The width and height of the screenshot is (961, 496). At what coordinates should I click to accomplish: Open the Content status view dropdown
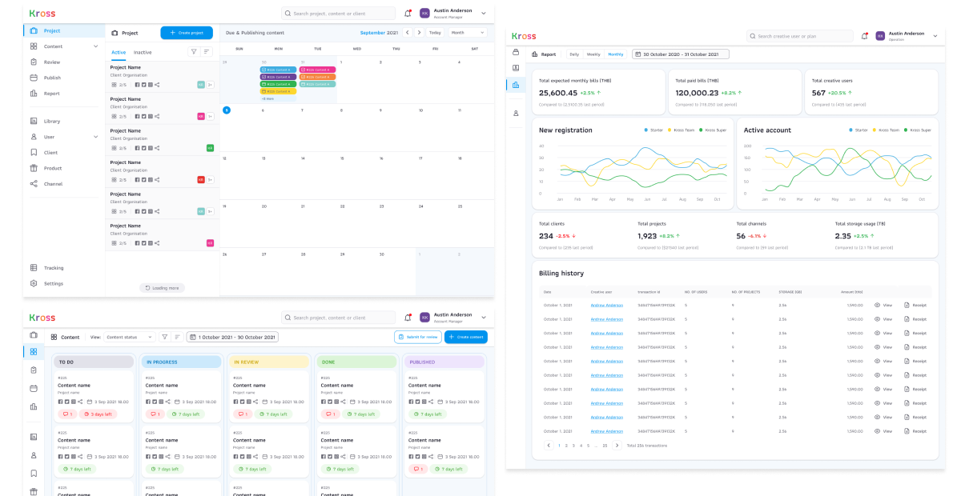pyautogui.click(x=128, y=337)
